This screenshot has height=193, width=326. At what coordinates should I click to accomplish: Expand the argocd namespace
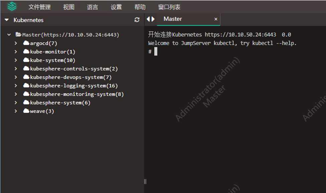[16, 43]
